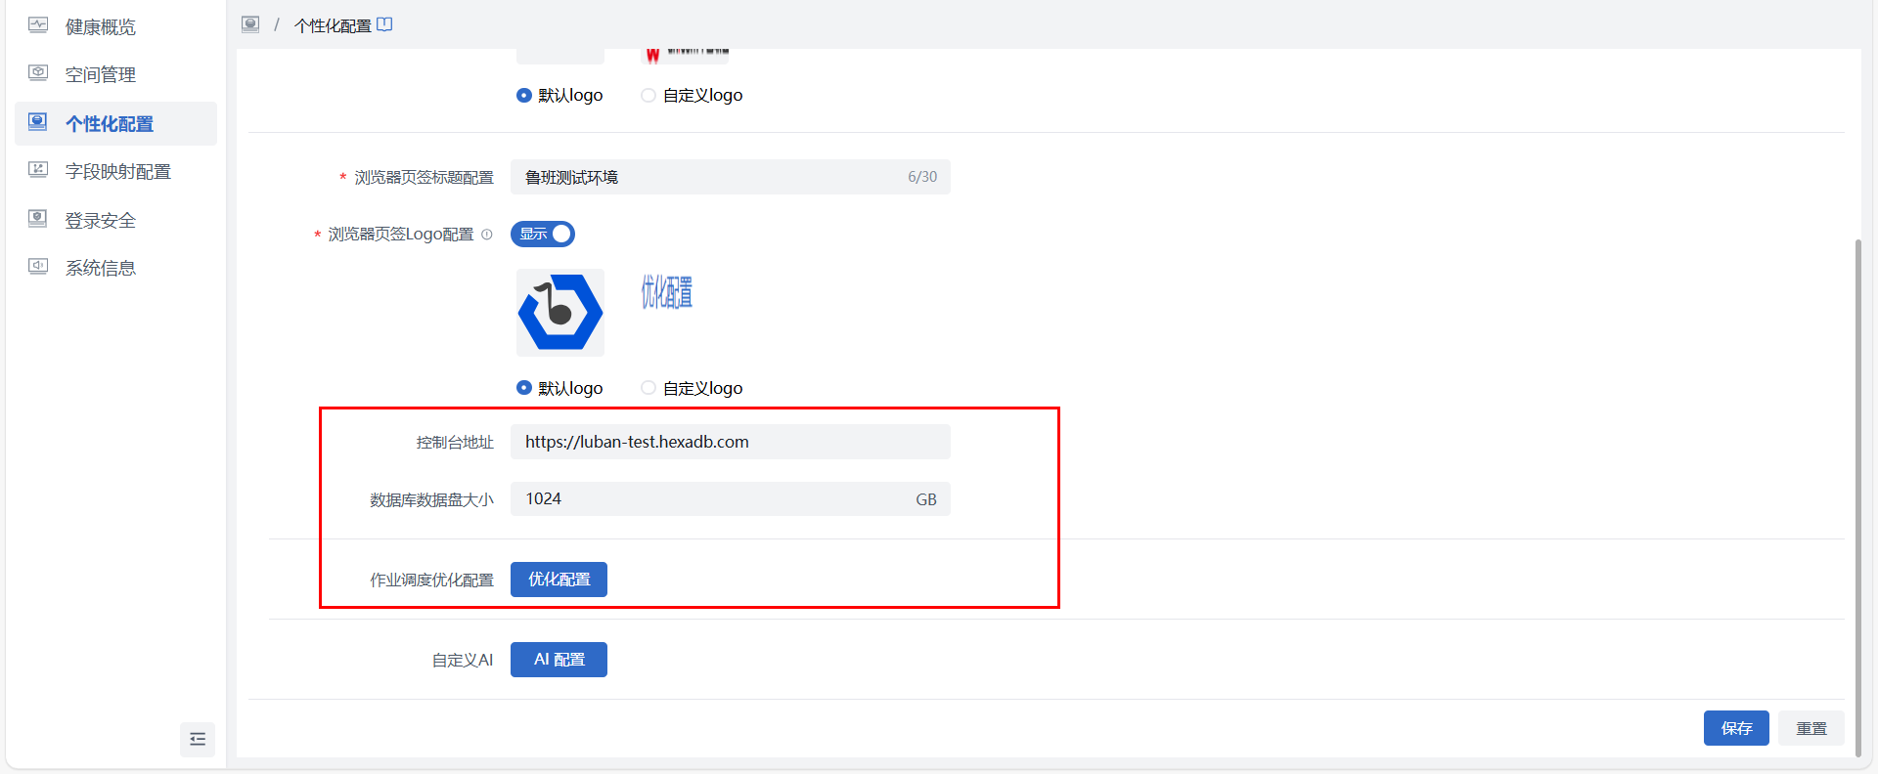Select upper 默认logo radio button
1878x774 pixels.
524,95
